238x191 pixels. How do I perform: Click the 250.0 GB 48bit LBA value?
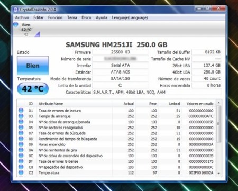(206, 72)
